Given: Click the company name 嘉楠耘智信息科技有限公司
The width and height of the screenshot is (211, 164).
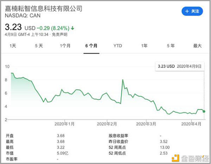Looking at the screenshot, I should (x=44, y=8).
